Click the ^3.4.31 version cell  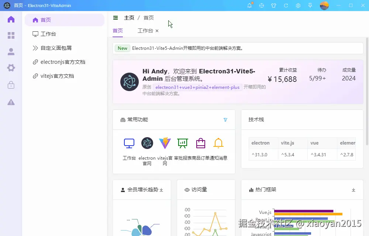pos(322,155)
